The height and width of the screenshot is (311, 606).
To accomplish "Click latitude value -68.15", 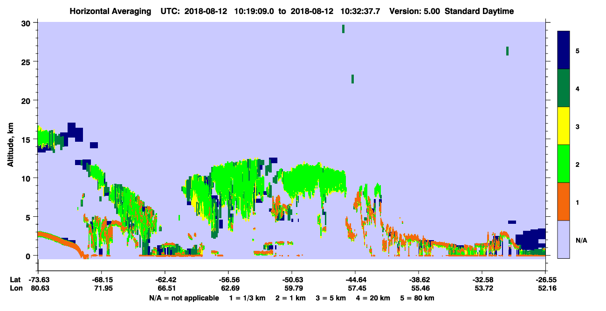I will pos(102,280).
